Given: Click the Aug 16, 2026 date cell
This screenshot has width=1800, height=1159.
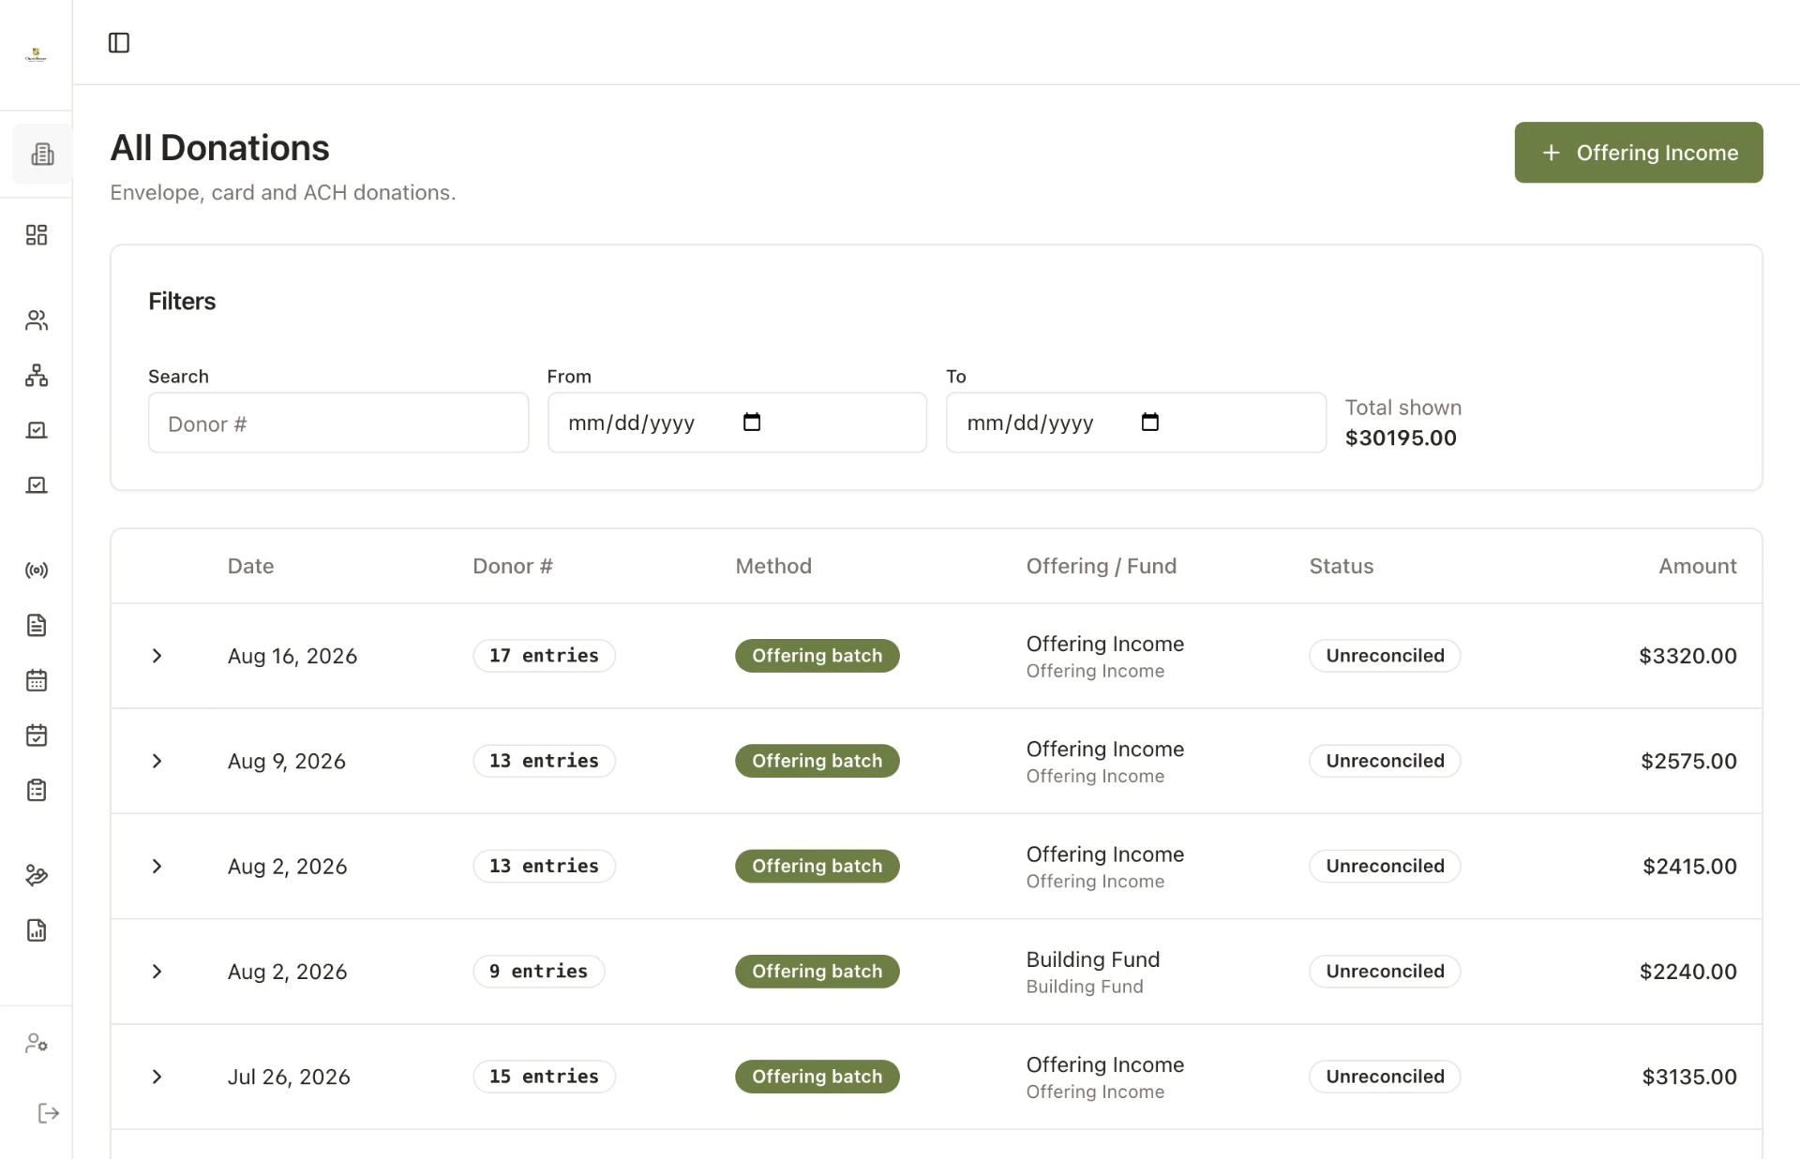Looking at the screenshot, I should tap(292, 656).
